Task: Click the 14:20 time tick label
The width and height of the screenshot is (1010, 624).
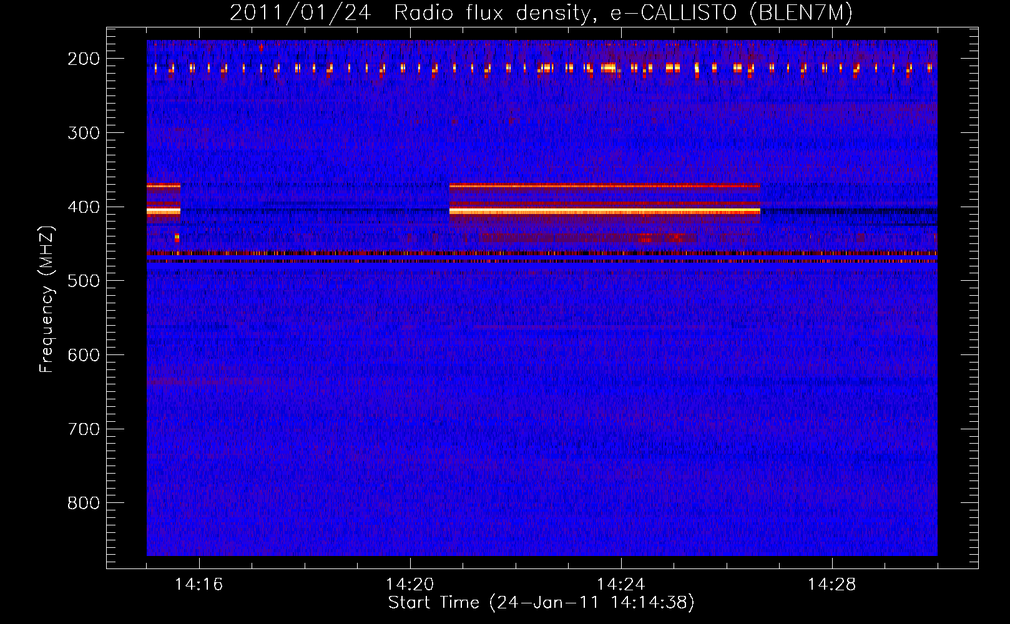Action: pos(409,585)
